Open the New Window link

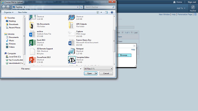coord(164,14)
